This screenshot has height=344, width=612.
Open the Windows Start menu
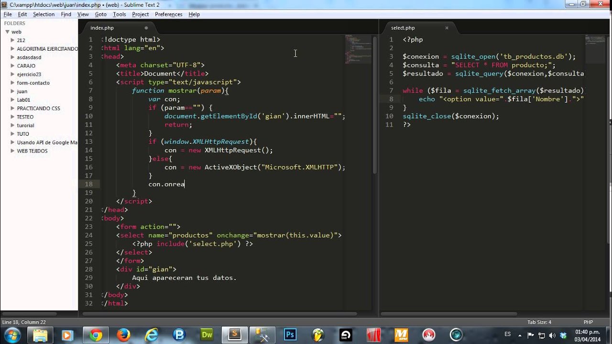tap(11, 334)
